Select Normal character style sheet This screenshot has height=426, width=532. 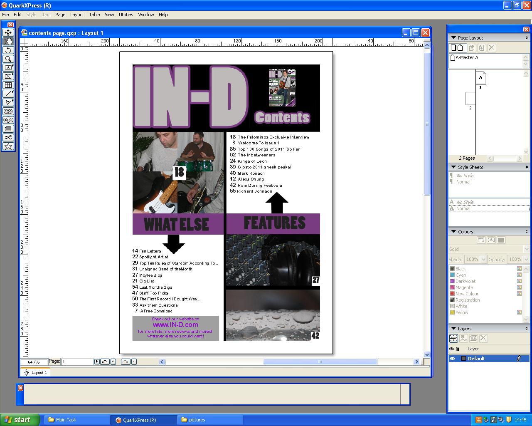point(463,208)
